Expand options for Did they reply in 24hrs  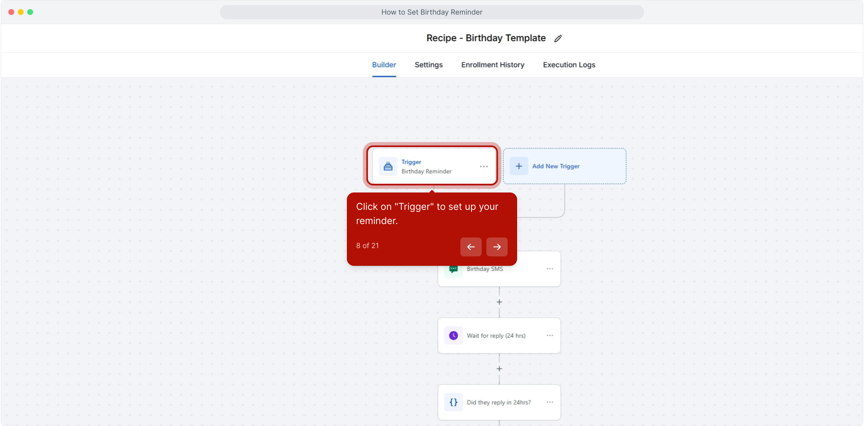[550, 402]
